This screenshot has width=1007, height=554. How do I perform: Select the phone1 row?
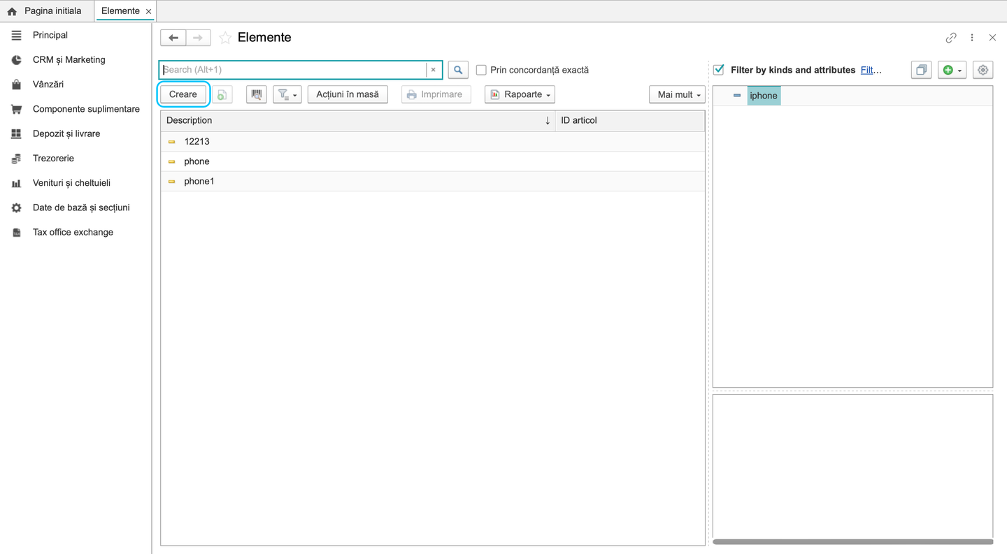[x=433, y=182]
